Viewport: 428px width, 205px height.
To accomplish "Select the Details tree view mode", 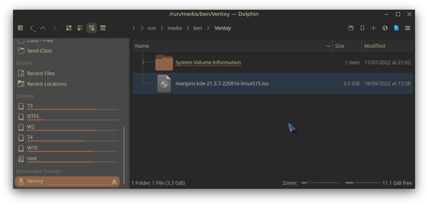I will [x=92, y=28].
